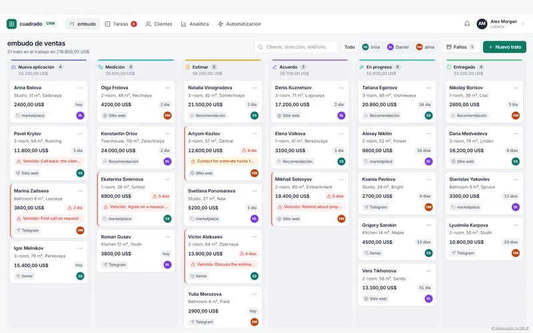Image resolution: width=533 pixels, height=333 pixels.
Task: Click the Estimar column document icon
Action: (188, 67)
